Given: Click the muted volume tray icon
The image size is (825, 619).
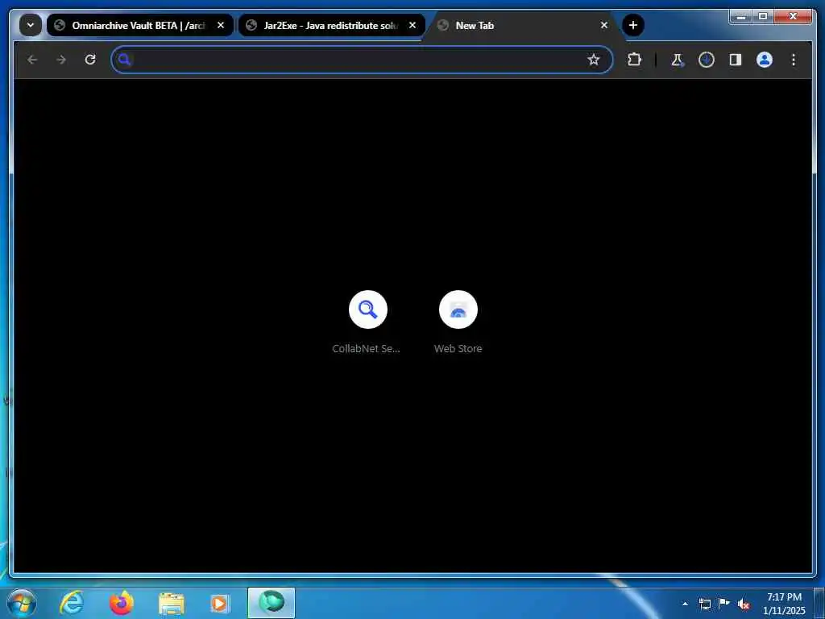Looking at the screenshot, I should click(744, 604).
